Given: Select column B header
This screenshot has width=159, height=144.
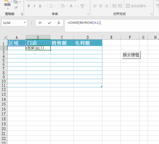Looking at the screenshot, I should tap(38, 37).
